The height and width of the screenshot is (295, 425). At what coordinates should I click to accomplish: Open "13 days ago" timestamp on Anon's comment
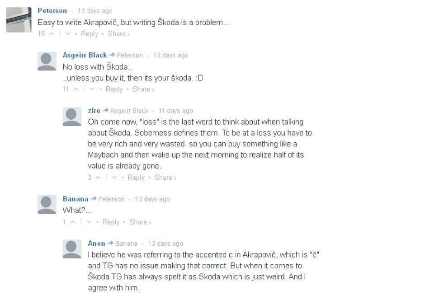[x=165, y=244]
